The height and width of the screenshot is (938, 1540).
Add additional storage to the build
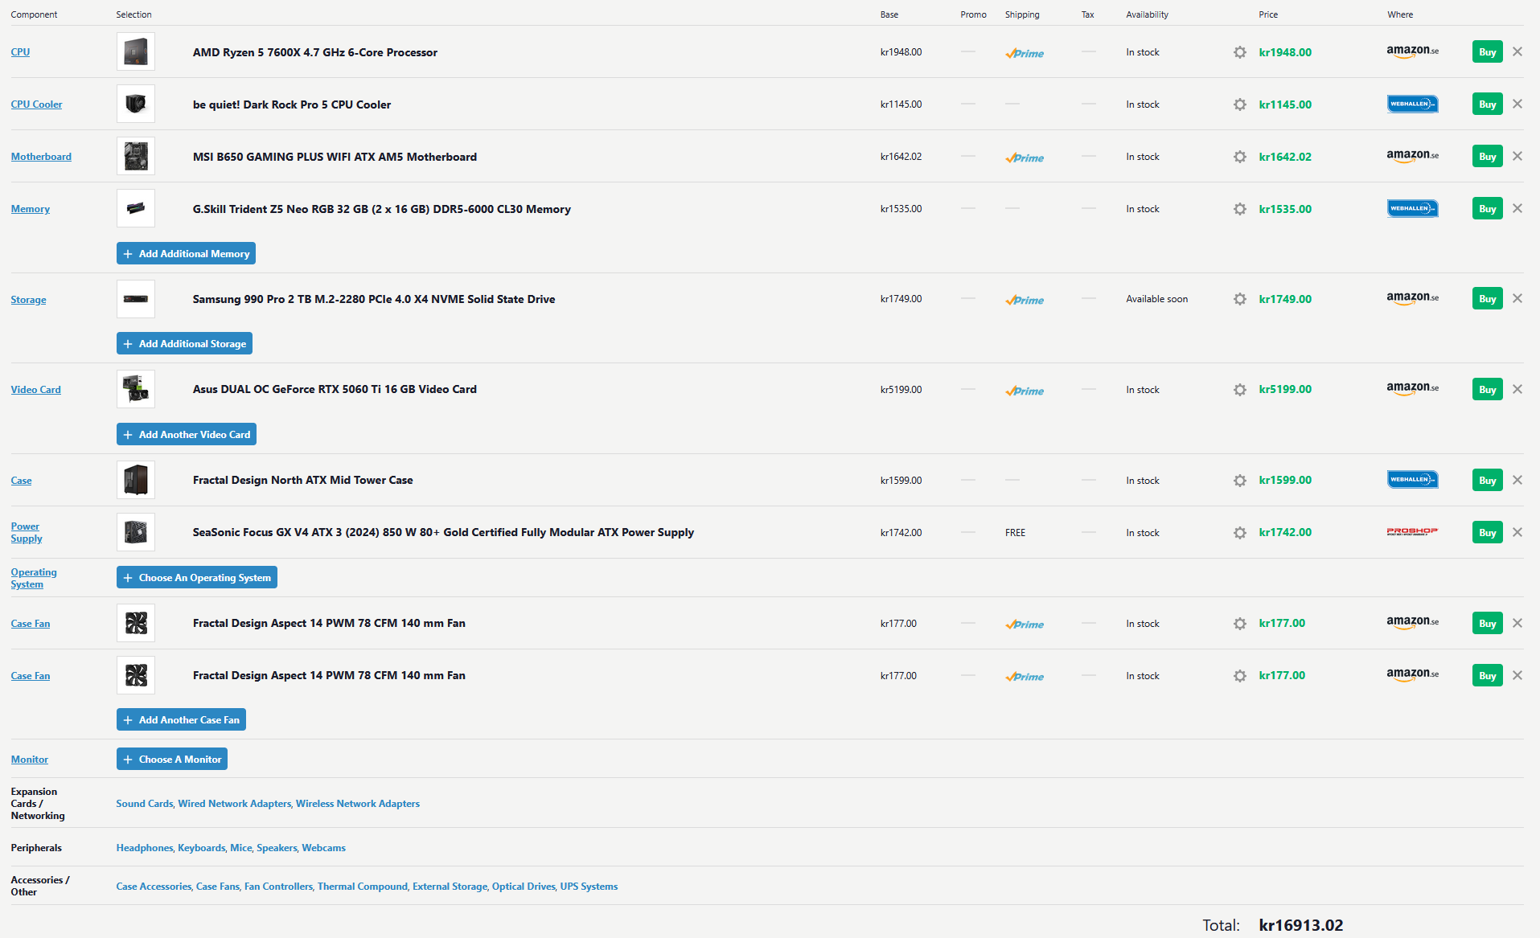click(184, 343)
